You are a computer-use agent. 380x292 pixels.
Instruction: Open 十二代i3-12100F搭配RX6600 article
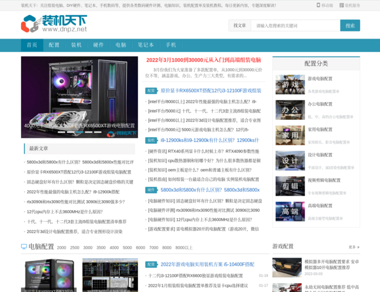pos(195,276)
